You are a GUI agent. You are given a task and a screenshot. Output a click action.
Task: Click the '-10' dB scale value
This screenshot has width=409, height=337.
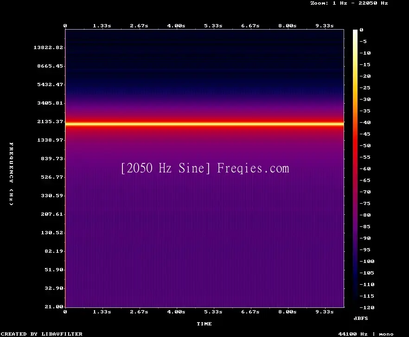tap(365, 53)
